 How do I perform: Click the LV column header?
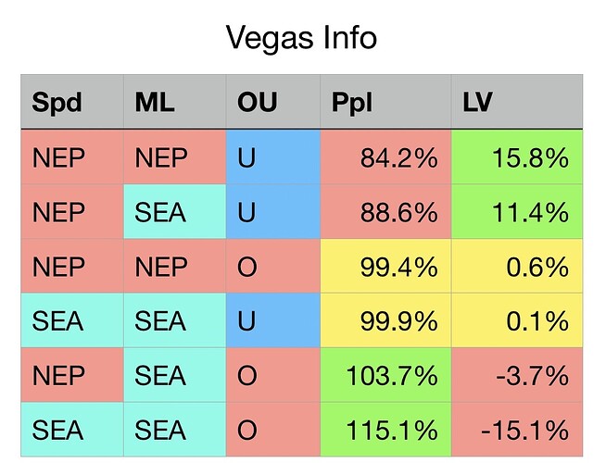[x=516, y=100]
